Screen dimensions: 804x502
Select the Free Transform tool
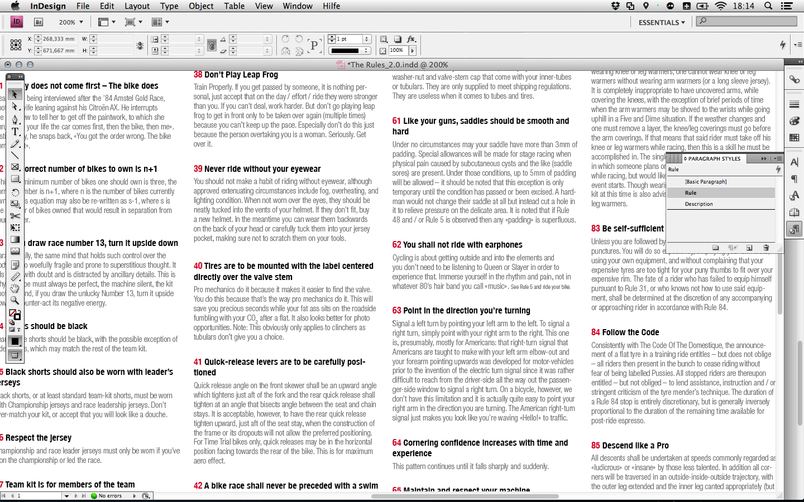click(x=15, y=228)
